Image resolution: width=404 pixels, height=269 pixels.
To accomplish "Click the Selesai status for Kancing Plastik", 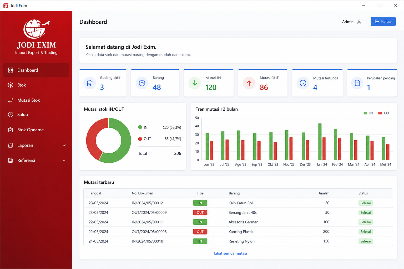I will point(366,232).
